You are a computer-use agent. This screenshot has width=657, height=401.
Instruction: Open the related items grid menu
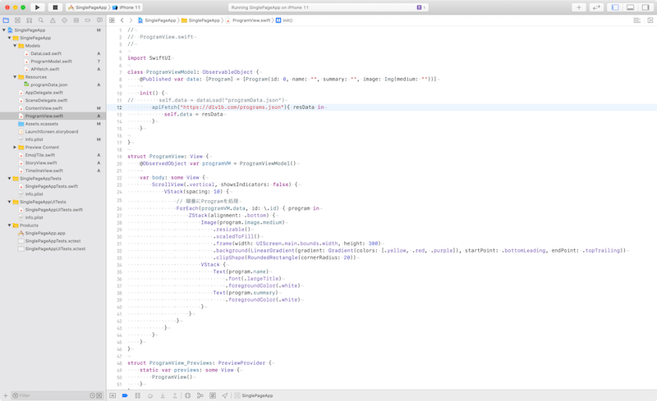click(112, 21)
